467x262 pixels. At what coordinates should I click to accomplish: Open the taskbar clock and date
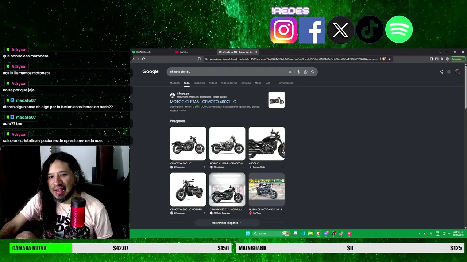(x=458, y=234)
